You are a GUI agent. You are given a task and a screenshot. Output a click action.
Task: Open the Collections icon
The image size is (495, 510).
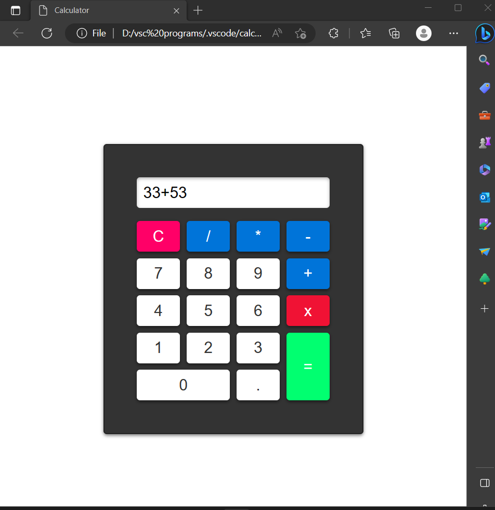[x=394, y=33]
